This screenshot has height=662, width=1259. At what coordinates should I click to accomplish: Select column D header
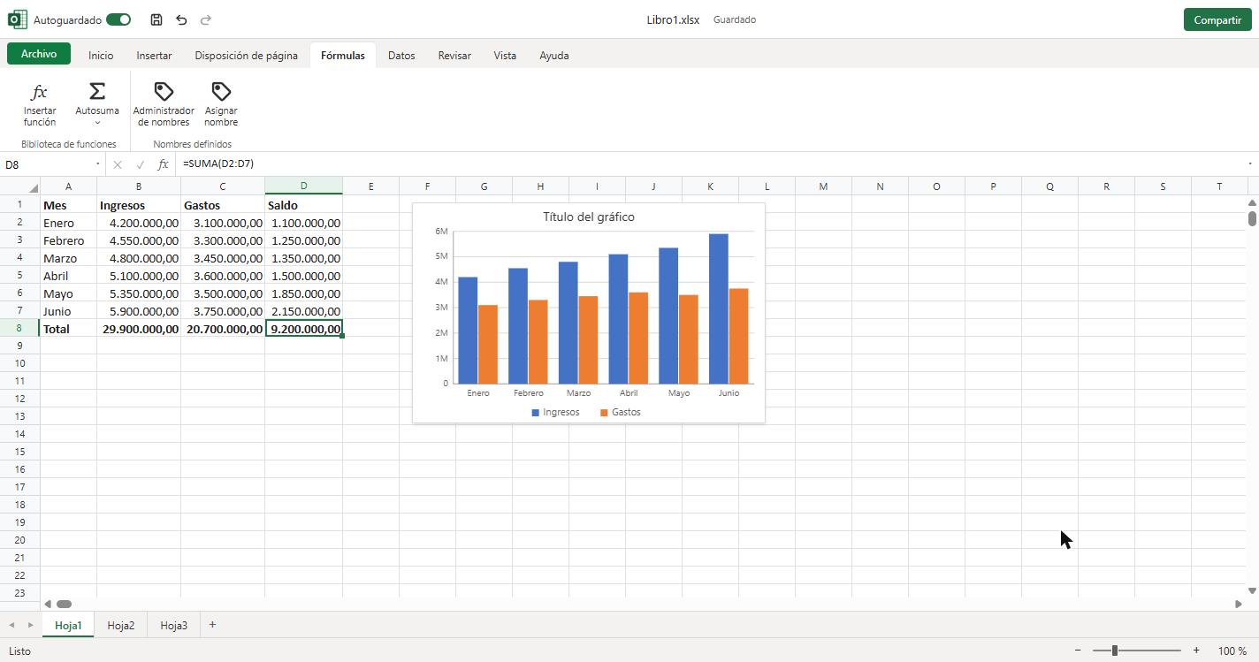point(303,186)
